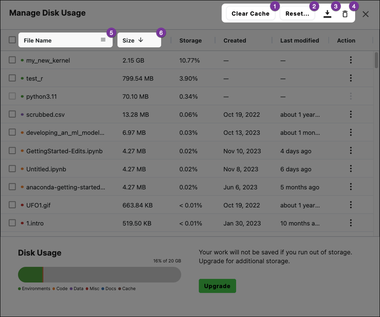Click the Docs legend color dot
The height and width of the screenshot is (317, 380).
[103, 289]
